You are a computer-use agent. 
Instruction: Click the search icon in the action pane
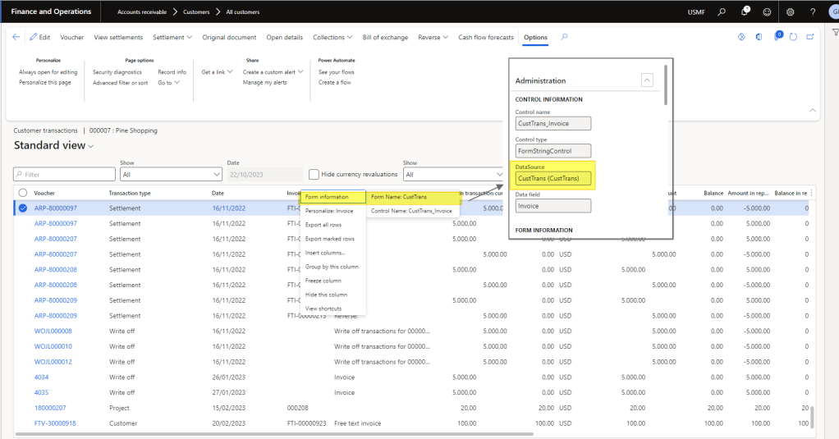[564, 37]
